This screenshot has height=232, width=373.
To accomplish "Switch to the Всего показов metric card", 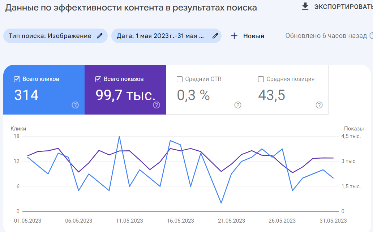I will (125, 90).
